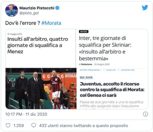Screen dimensions: 153x132
Task: Click the QUI JUVE section label
Action: pos(86,77)
